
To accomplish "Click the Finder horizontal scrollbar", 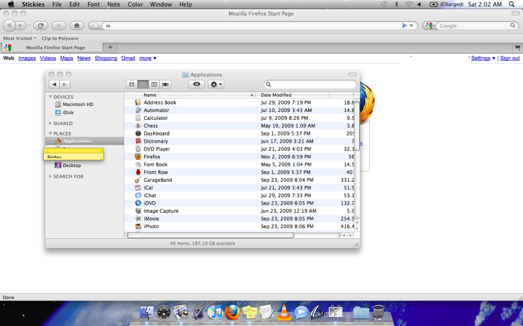I will (210, 235).
